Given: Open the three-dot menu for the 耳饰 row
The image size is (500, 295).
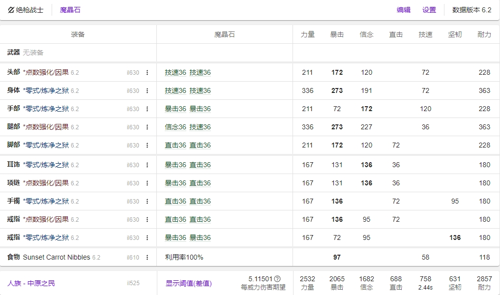Looking at the screenshot, I should [x=147, y=165].
